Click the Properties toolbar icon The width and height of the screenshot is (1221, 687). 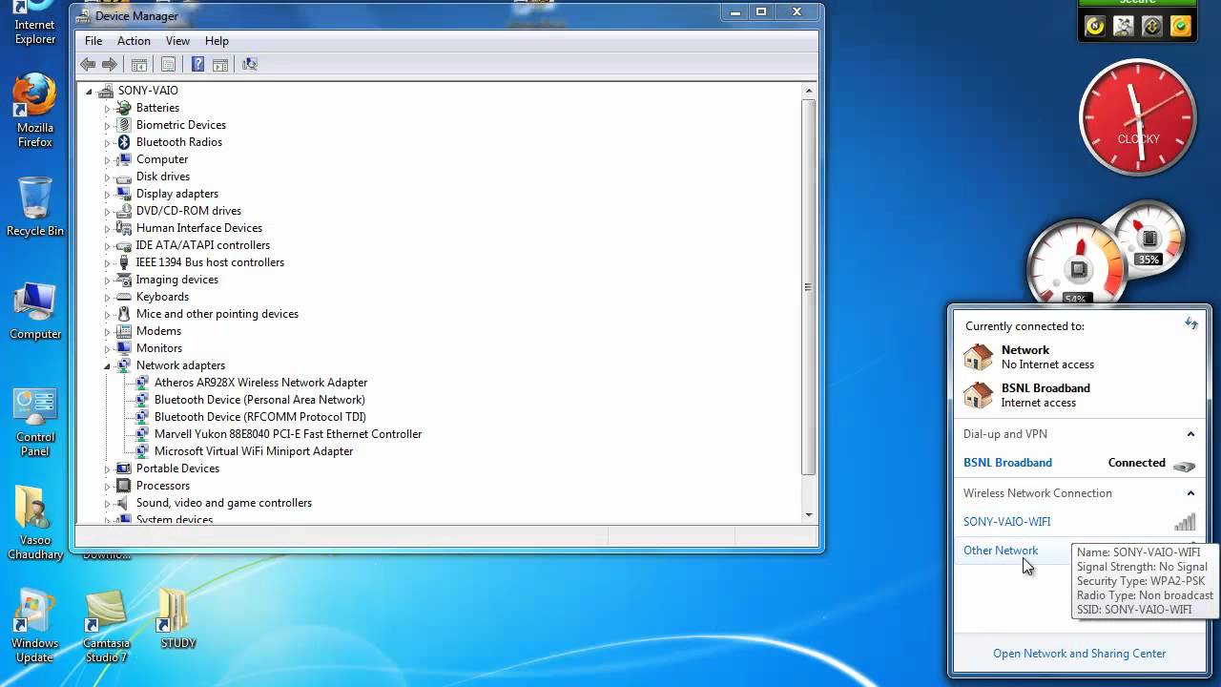coord(168,65)
